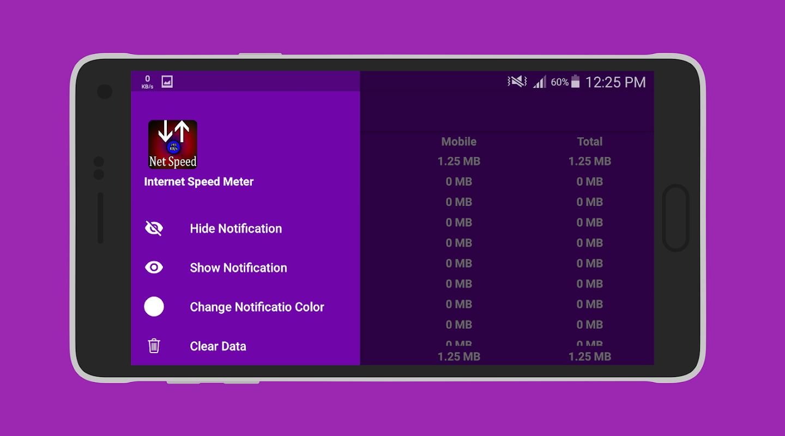Tap bottom 1.25 MB Mobile sum

459,356
